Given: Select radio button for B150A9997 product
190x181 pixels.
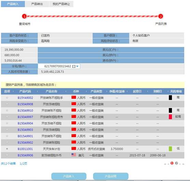Looking at the screenshot, I should (7, 117).
